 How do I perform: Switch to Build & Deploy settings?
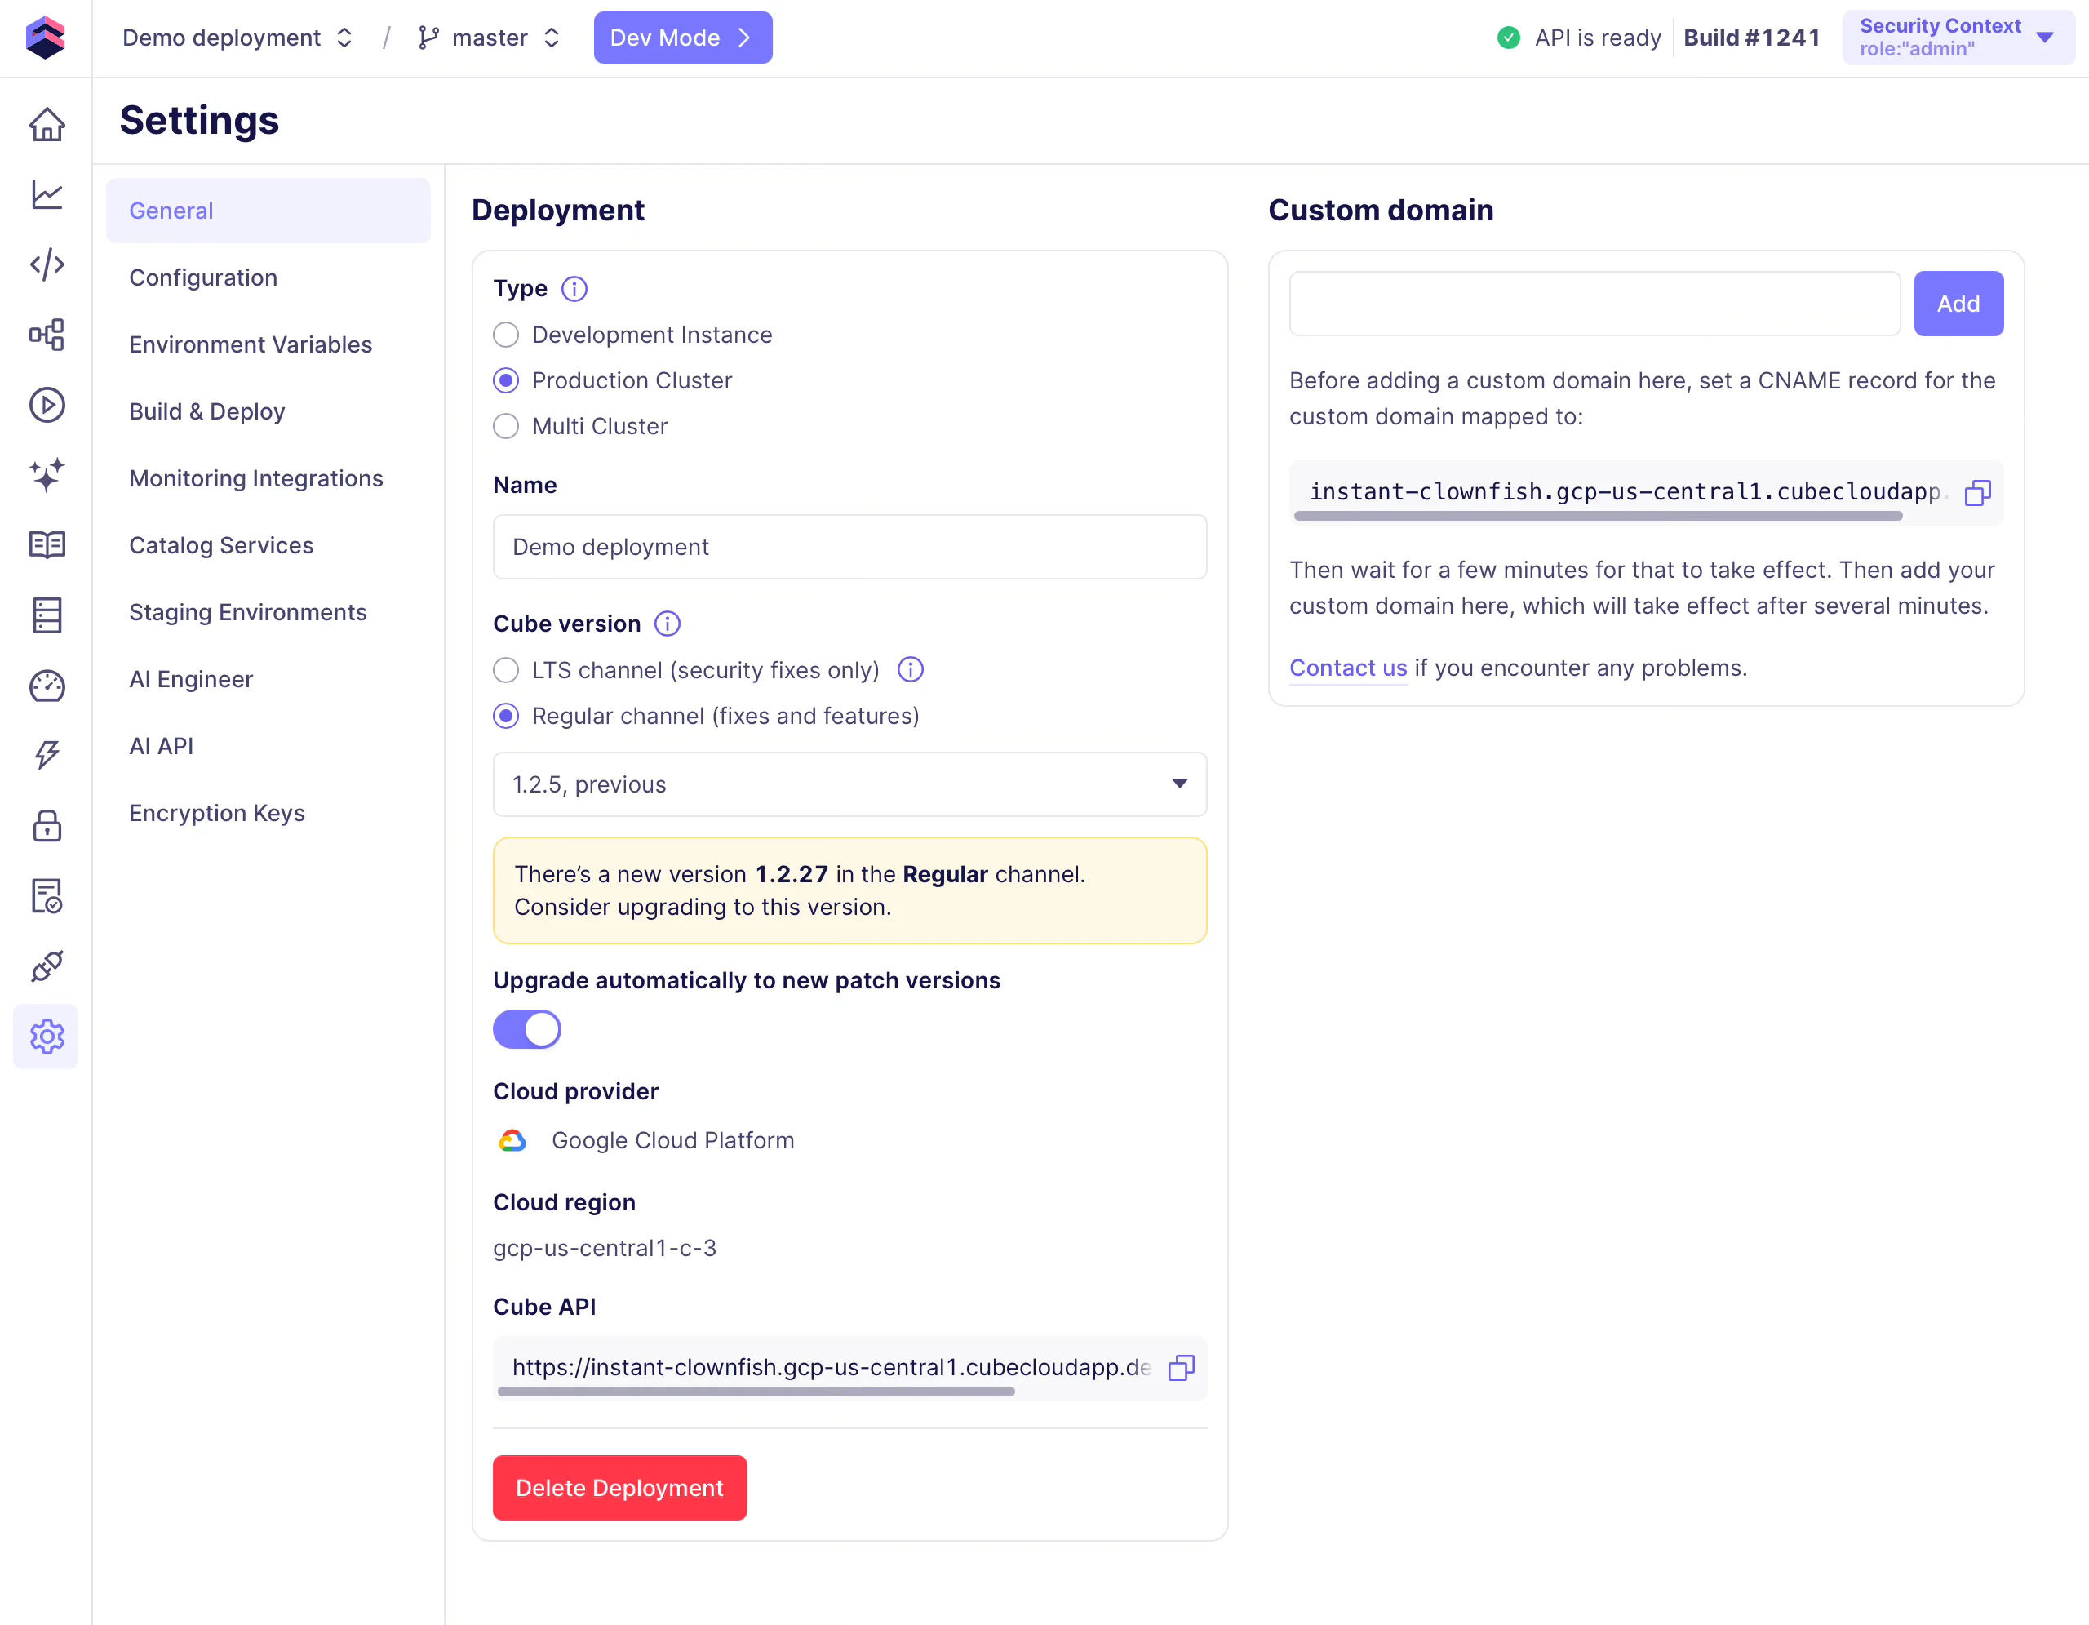click(x=206, y=411)
